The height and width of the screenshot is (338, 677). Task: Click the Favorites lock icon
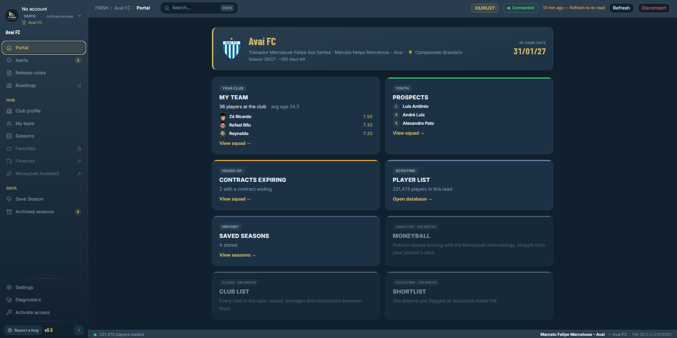(x=79, y=149)
